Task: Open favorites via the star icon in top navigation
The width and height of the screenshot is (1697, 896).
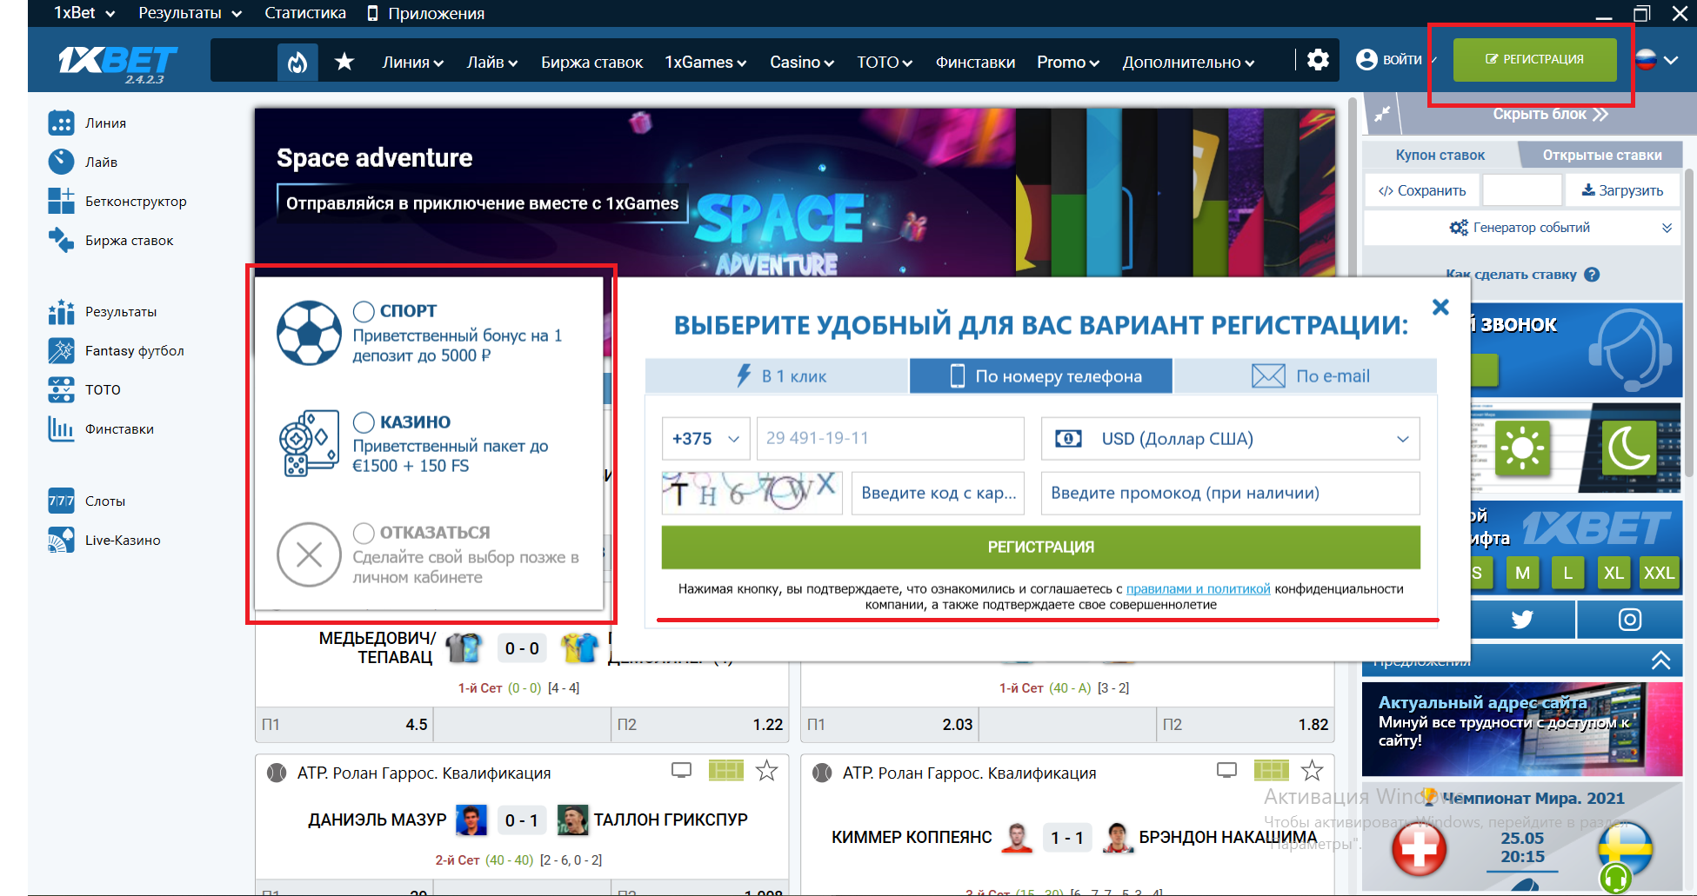Action: tap(345, 61)
